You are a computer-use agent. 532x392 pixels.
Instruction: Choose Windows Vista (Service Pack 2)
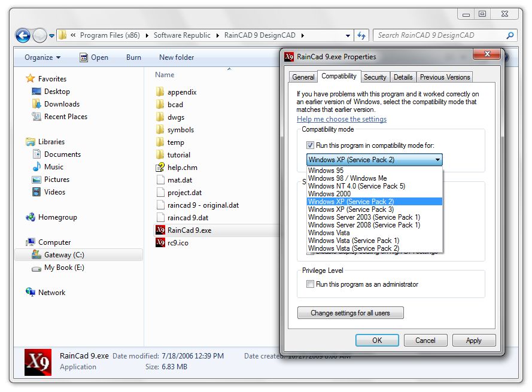coord(375,248)
